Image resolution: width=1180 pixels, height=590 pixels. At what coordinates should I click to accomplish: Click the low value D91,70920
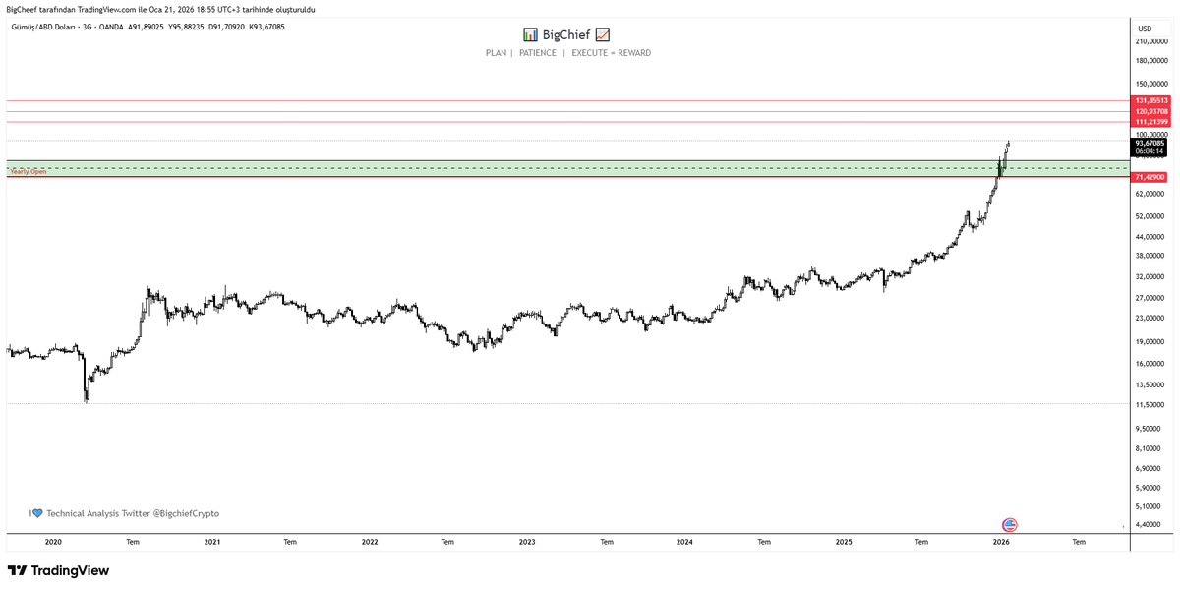(x=226, y=26)
